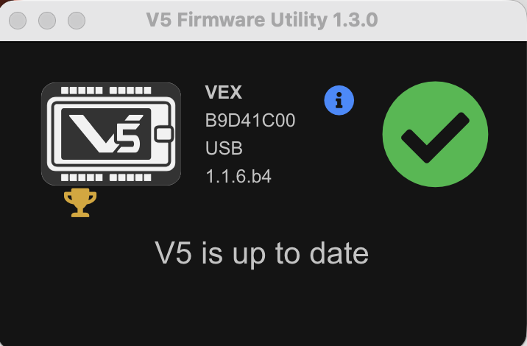Click the blue info icon
Viewport: 527px width, 346px height.
(339, 100)
